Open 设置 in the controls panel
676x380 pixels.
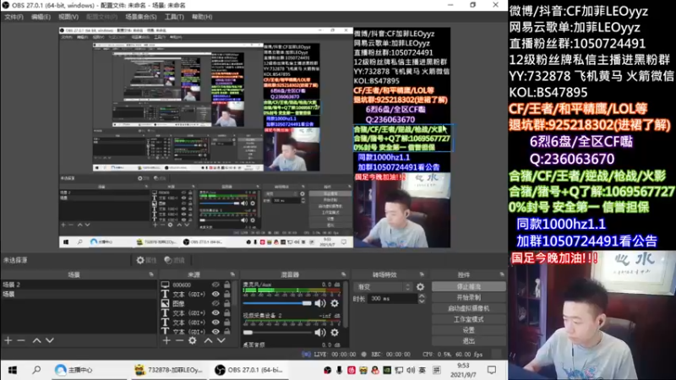click(x=469, y=330)
